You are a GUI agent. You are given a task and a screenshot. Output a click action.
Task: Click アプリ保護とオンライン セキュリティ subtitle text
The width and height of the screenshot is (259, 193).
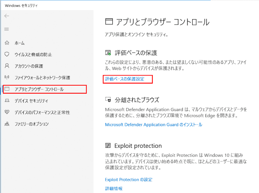(x=137, y=34)
